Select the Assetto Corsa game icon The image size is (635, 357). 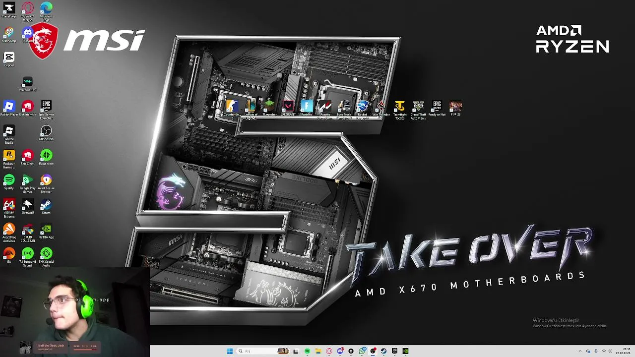[325, 110]
